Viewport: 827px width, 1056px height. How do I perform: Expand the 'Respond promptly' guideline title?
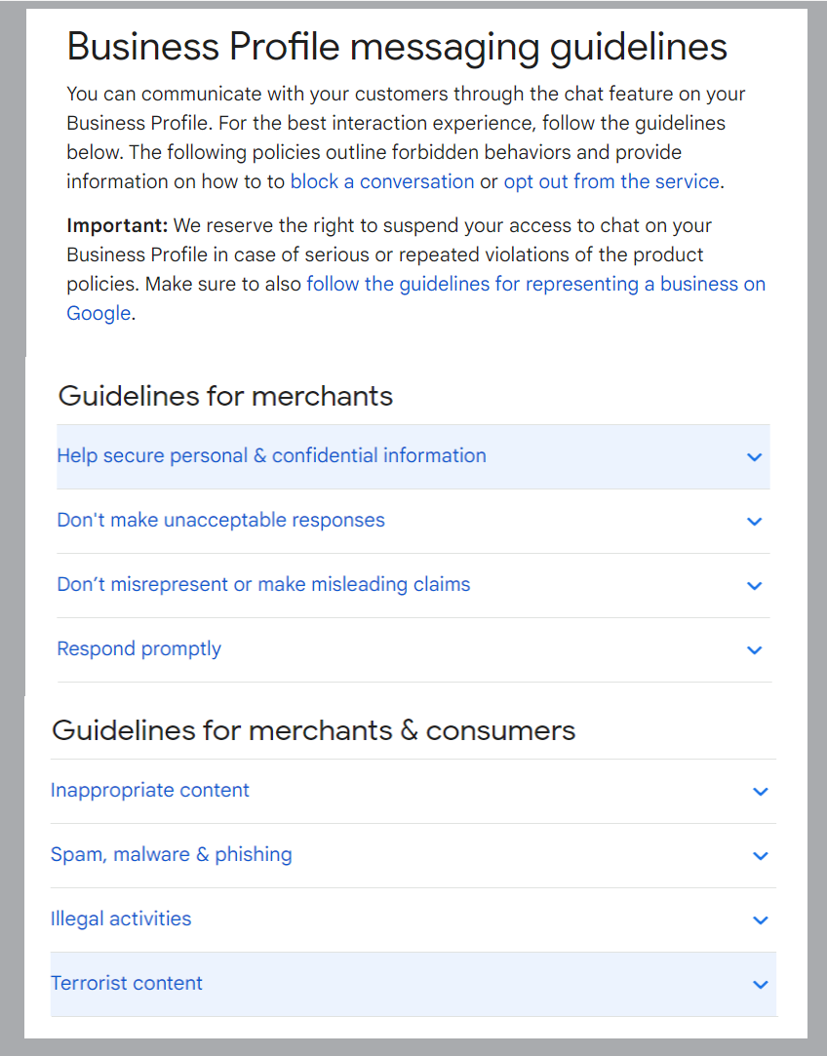click(138, 649)
